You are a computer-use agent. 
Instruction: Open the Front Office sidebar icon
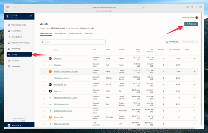click(x=9, y=31)
